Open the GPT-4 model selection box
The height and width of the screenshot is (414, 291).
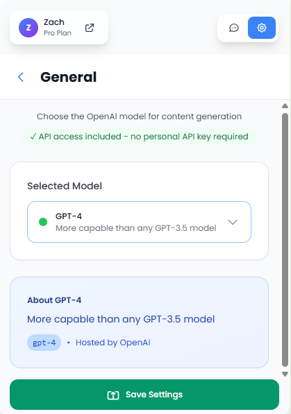tap(139, 222)
